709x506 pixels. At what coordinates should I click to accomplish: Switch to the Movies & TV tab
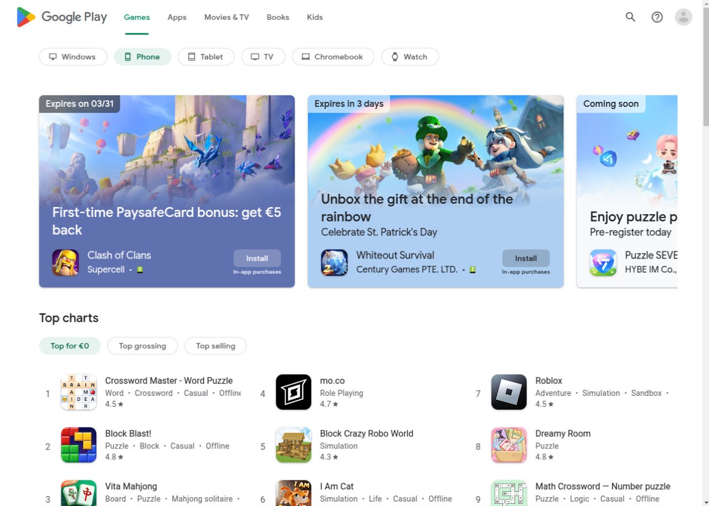point(227,17)
